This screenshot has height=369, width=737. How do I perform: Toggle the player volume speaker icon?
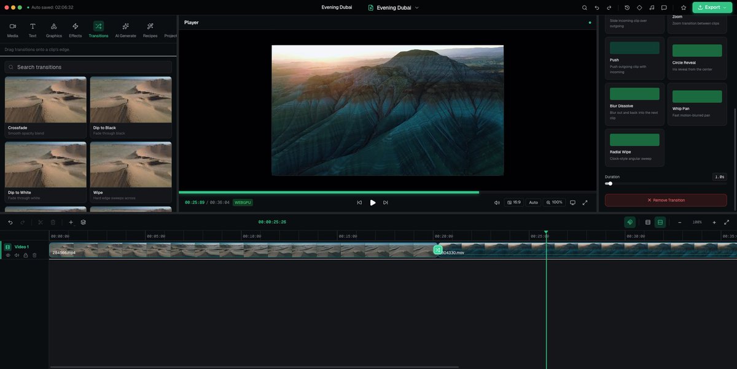tap(497, 202)
